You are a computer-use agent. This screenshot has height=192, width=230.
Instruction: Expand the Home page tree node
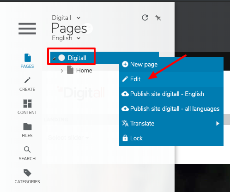pyautogui.click(x=62, y=71)
